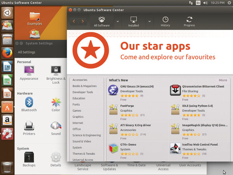Click the ATI binary X.Org driver icon
This screenshot has width=233, height=175.
[x=113, y=129]
